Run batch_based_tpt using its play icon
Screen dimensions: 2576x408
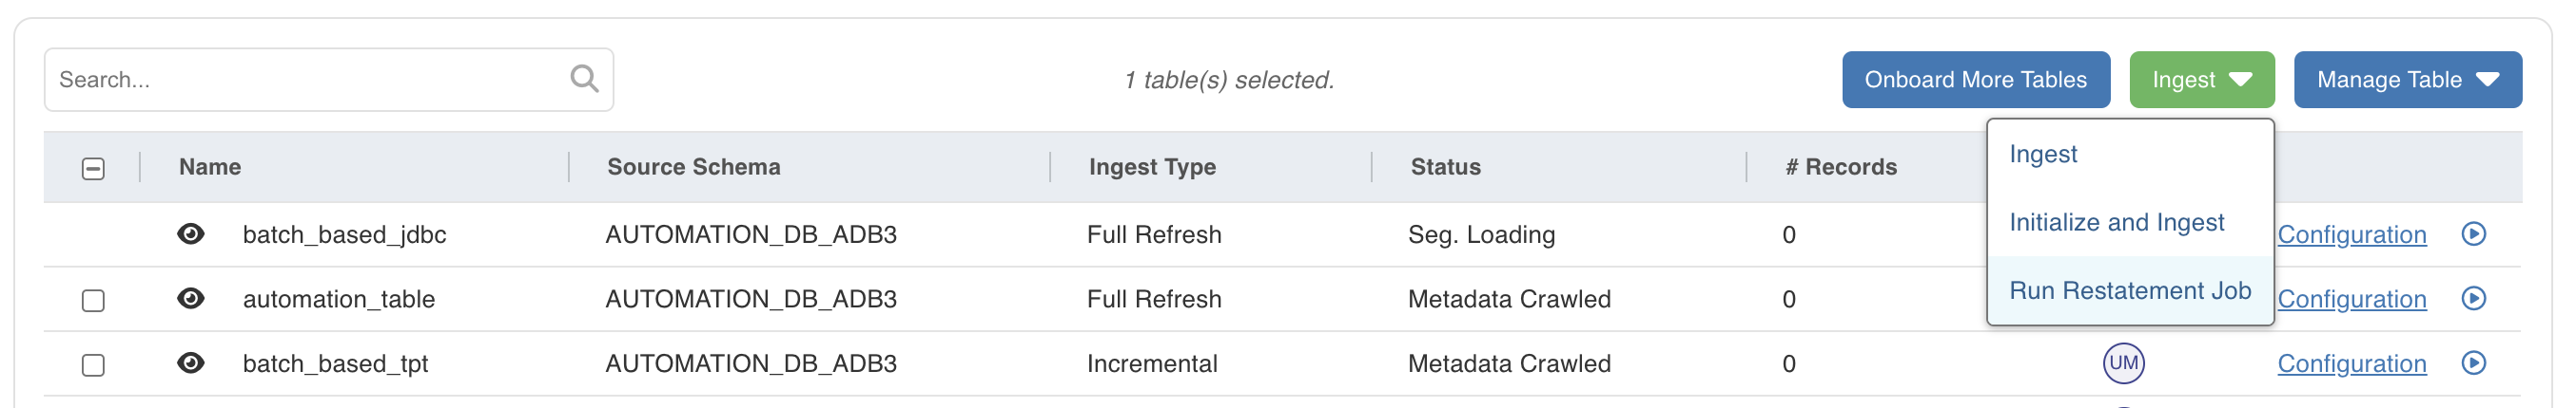pos(2473,363)
